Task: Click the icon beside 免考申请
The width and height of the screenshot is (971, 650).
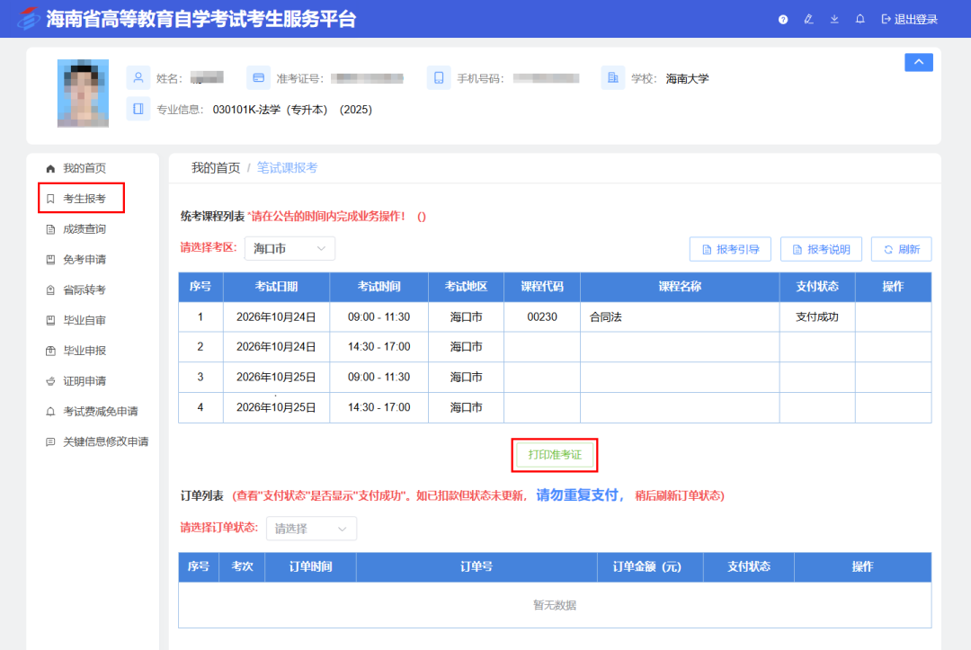Action: click(x=50, y=260)
